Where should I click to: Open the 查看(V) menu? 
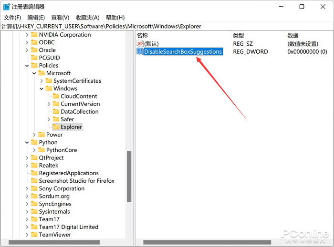tap(60, 18)
